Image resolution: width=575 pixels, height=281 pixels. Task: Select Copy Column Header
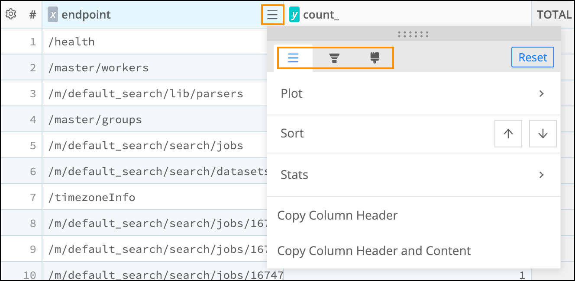tap(338, 215)
